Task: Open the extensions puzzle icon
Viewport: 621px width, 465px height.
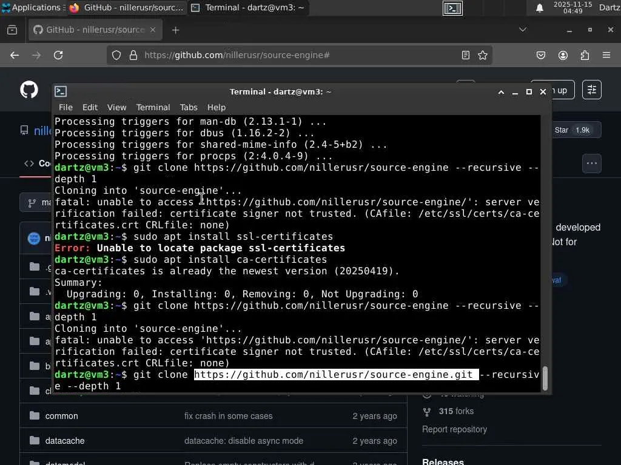Action: click(585, 55)
